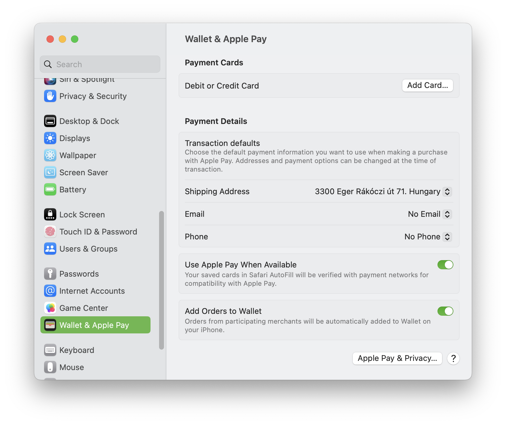The image size is (506, 425).
Task: Turn off Add Orders to Wallet switch
Action: 445,311
